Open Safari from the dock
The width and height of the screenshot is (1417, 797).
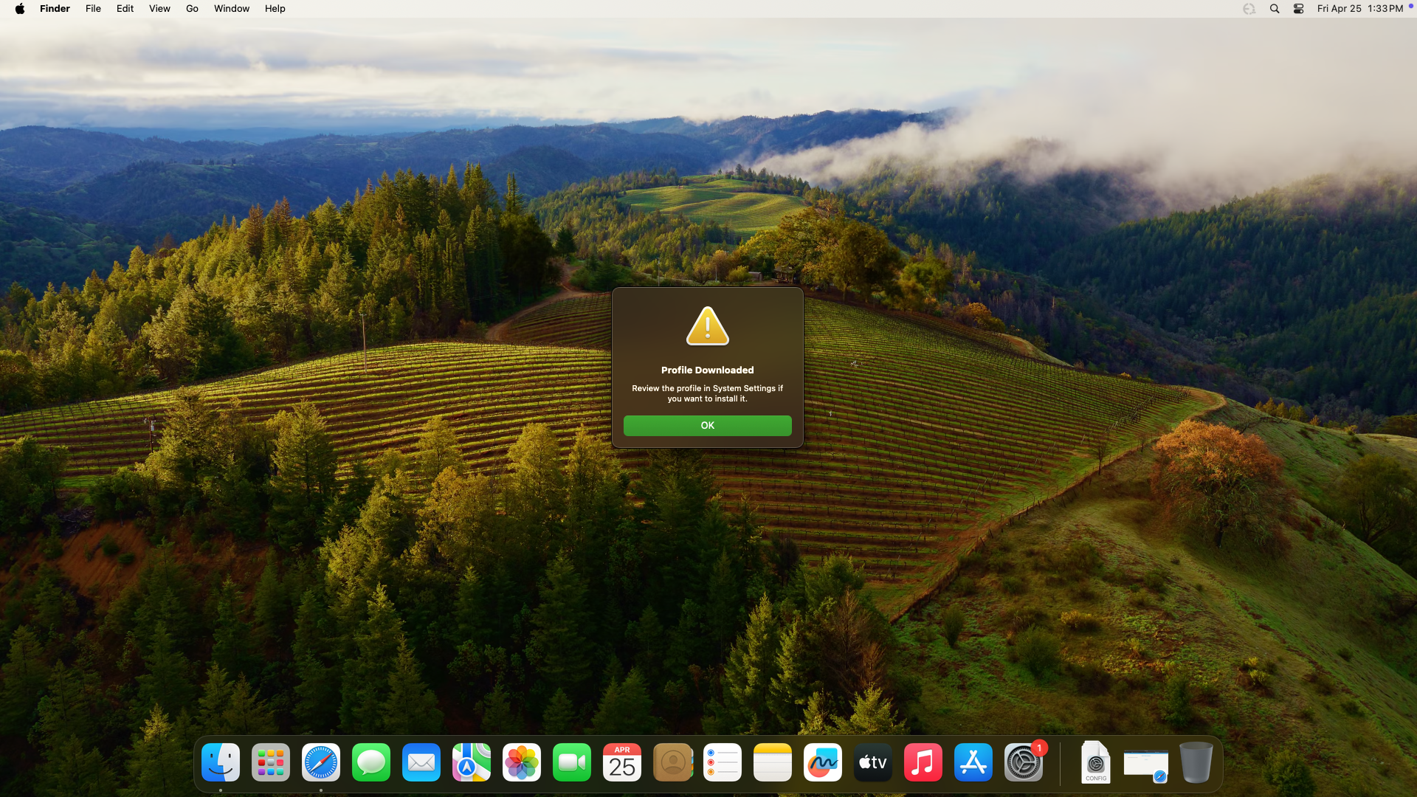321,762
